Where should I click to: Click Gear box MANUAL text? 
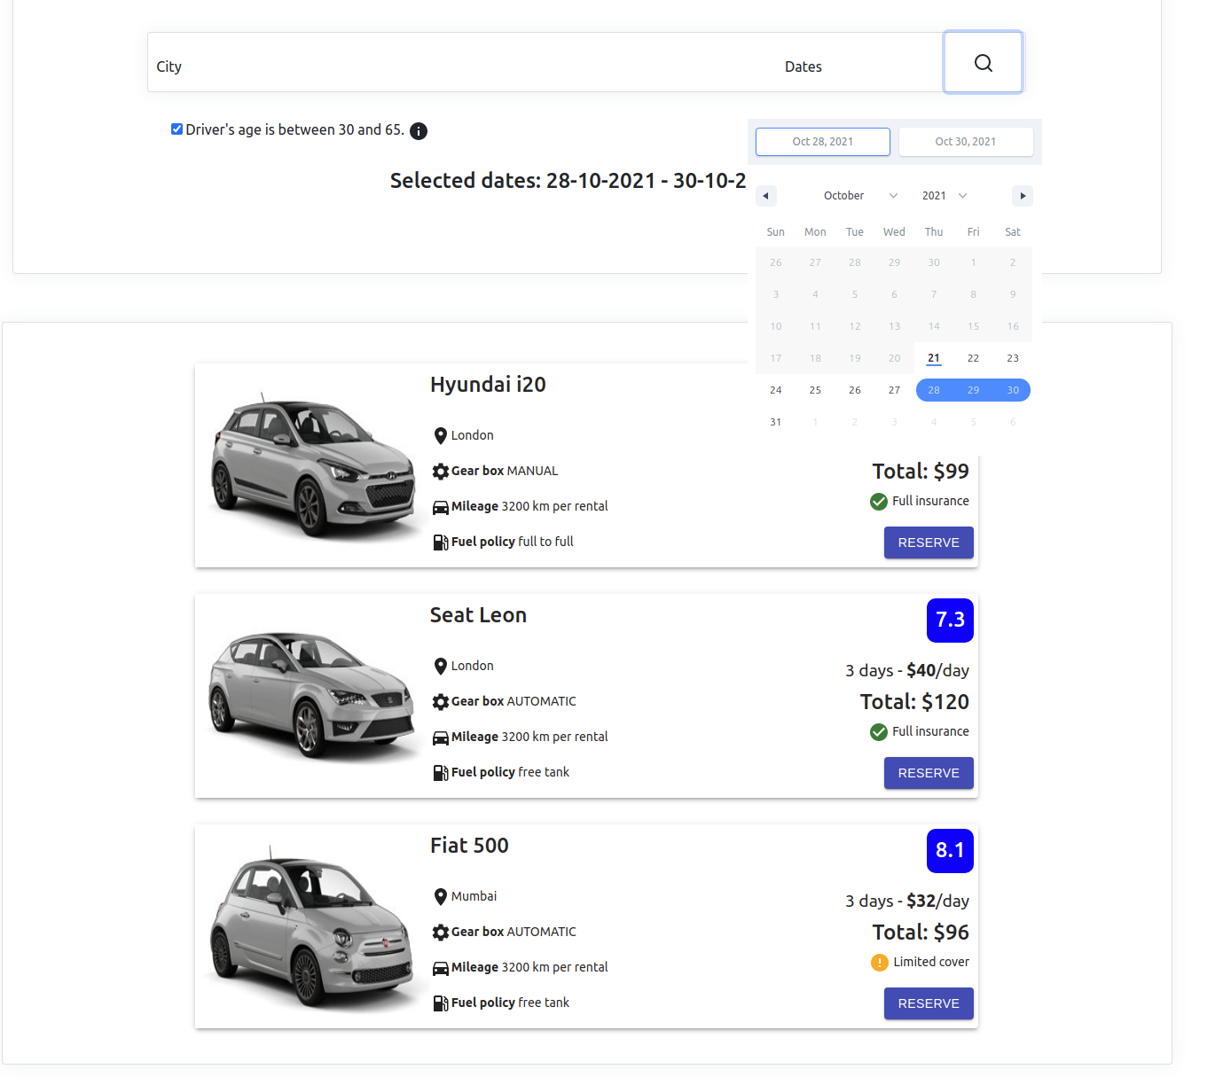(505, 472)
